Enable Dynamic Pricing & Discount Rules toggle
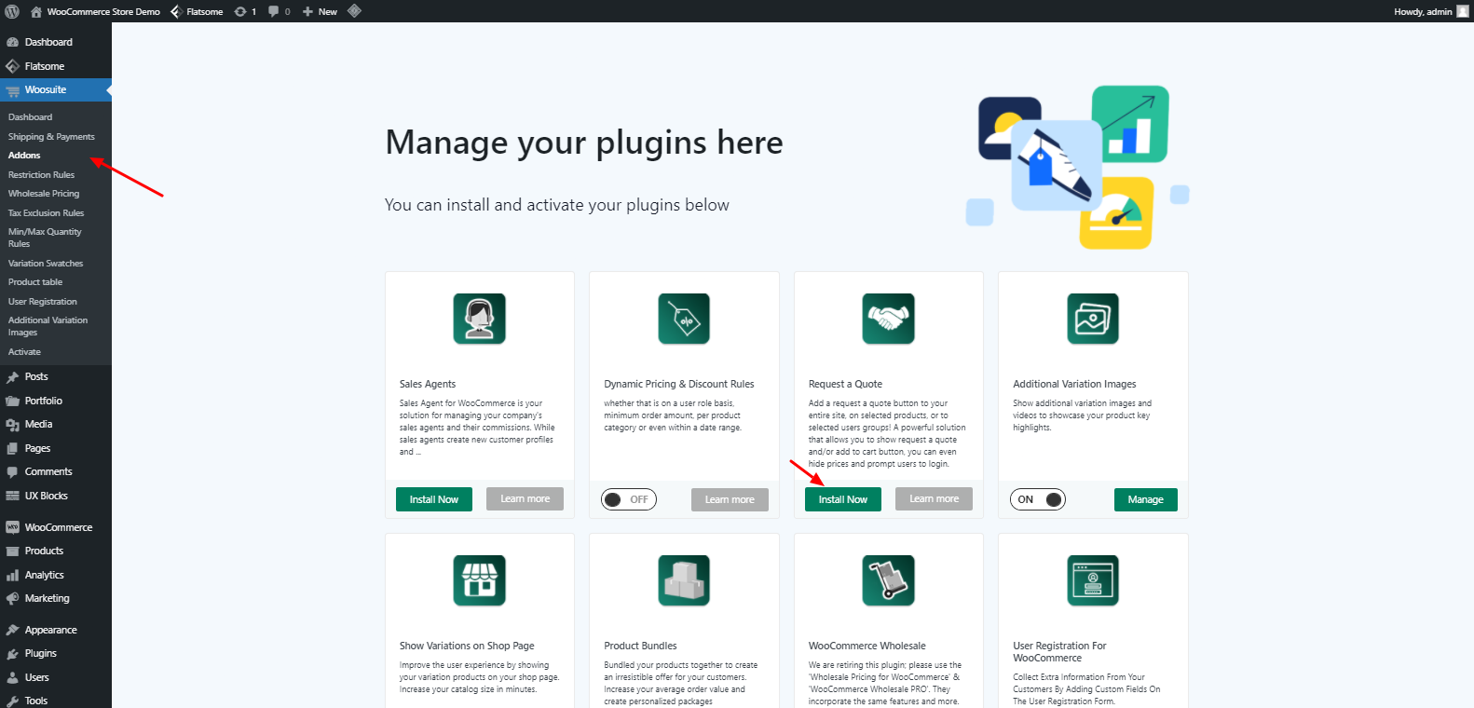 click(x=629, y=500)
